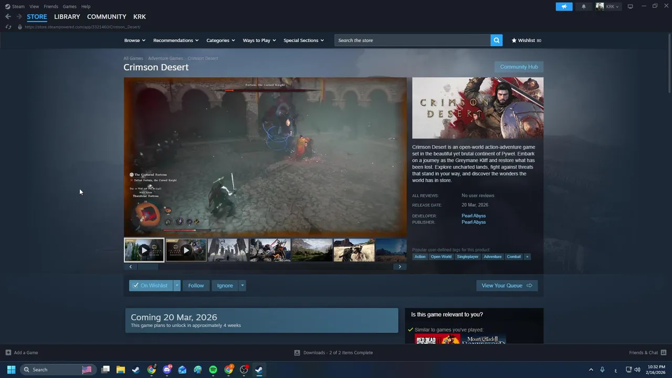Image resolution: width=672 pixels, height=378 pixels.
Task: Go forward with the right arrow
Action: pyautogui.click(x=19, y=17)
